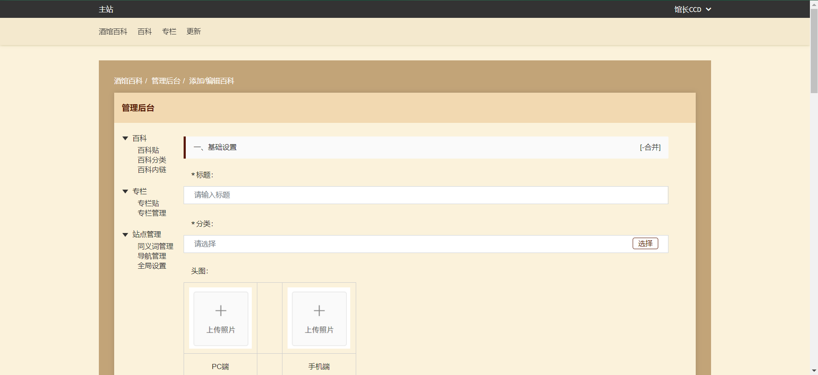Go to 全局设置 in sidebar

point(152,266)
